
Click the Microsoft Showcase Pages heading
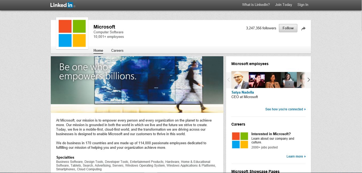coord(255,171)
